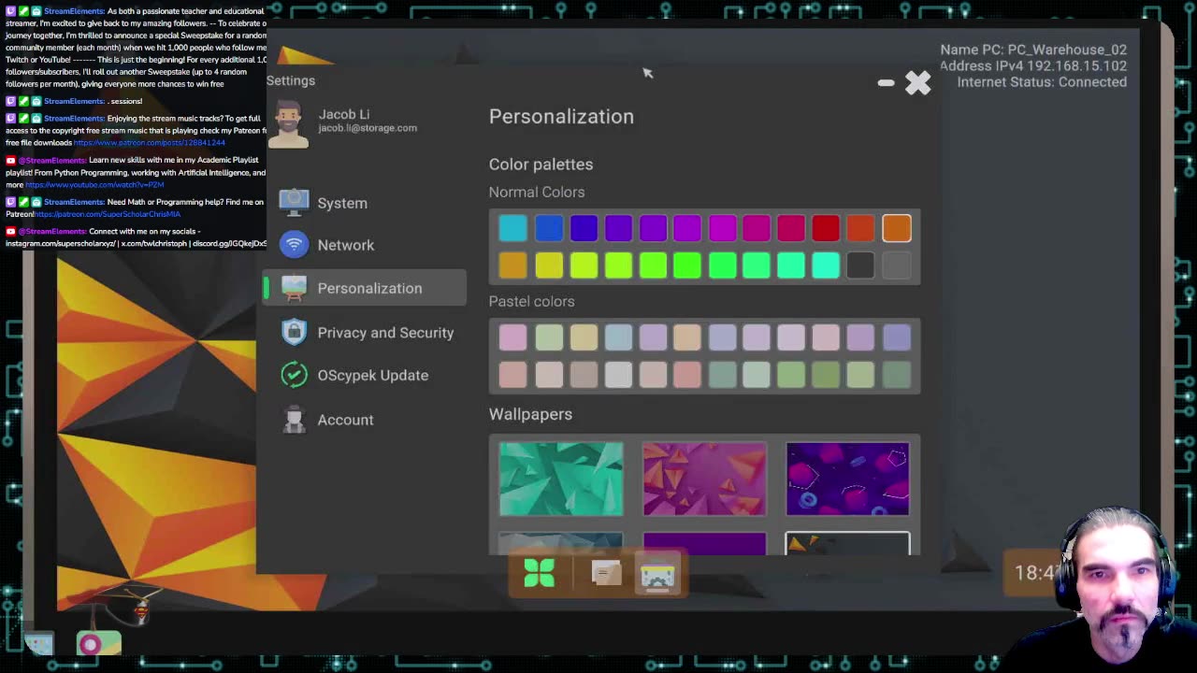Pick the last pastel green swatch
The image size is (1197, 673).
[x=896, y=375]
